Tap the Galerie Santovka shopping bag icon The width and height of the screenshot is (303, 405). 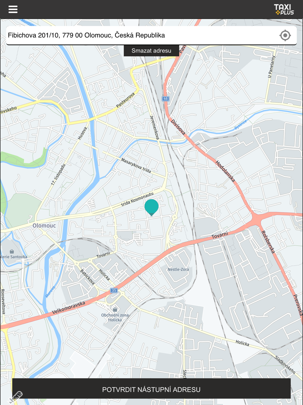click(x=12, y=251)
